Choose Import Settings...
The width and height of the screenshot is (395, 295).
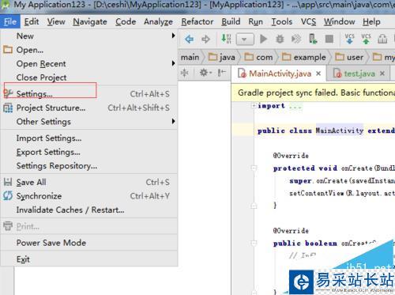pos(89,138)
